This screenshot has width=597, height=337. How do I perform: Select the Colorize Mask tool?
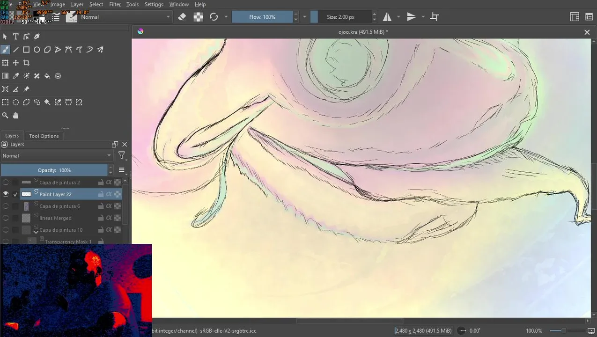[26, 76]
